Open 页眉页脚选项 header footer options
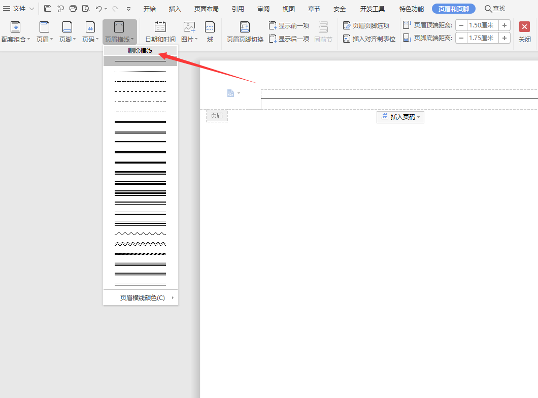Viewport: 538px width, 398px height. [366, 25]
